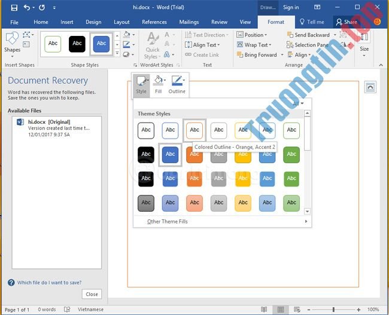The image size is (389, 315).
Task: Select white outlined Abc style in ribbon
Action: (x=53, y=44)
